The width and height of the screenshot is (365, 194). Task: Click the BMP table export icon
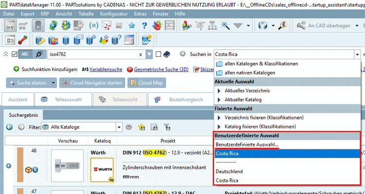(x=10, y=26)
